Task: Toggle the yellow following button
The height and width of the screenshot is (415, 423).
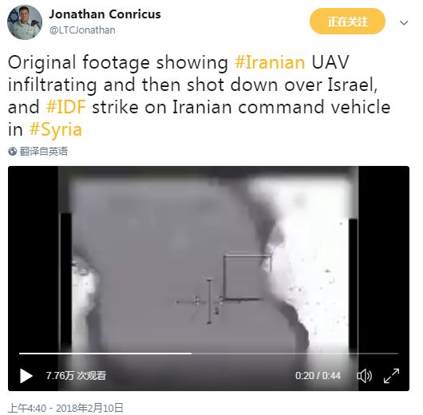Action: click(347, 22)
